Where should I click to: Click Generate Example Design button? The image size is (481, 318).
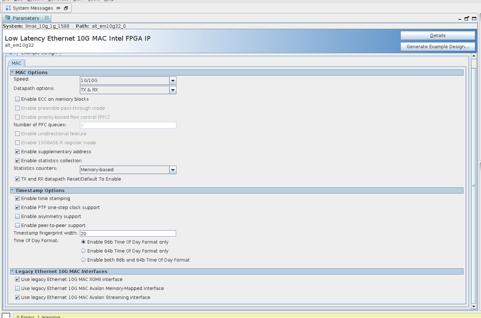point(438,46)
